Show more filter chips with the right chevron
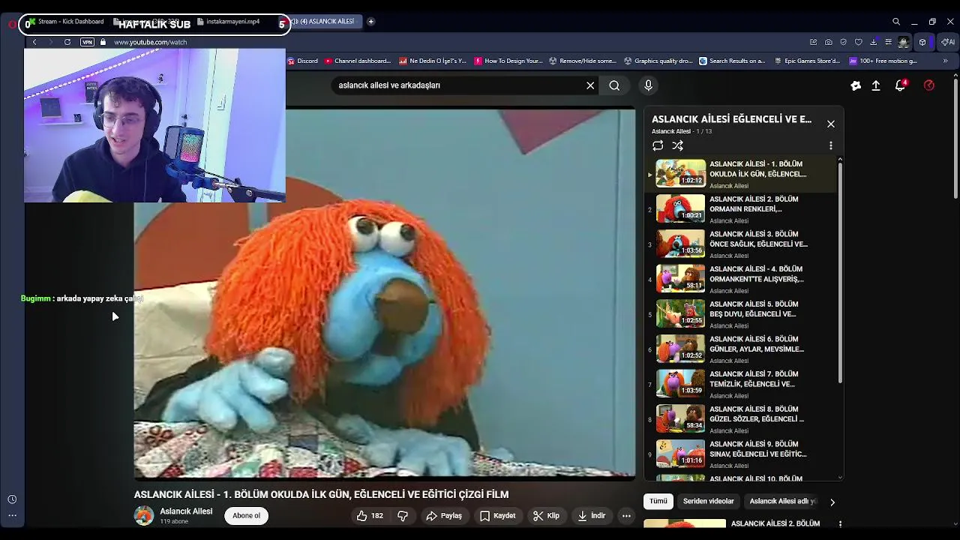This screenshot has height=540, width=960. 832,502
